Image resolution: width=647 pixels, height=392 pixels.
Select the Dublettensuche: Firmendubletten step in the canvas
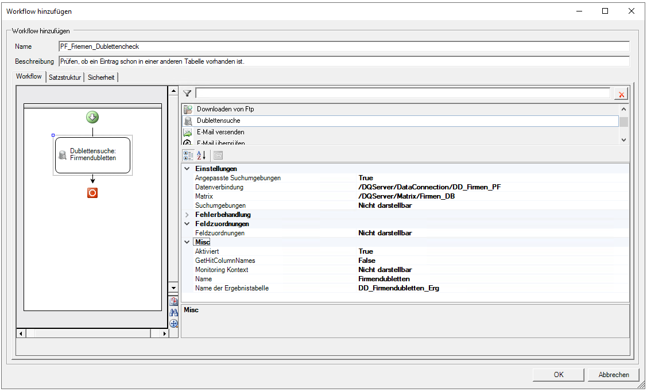[93, 155]
